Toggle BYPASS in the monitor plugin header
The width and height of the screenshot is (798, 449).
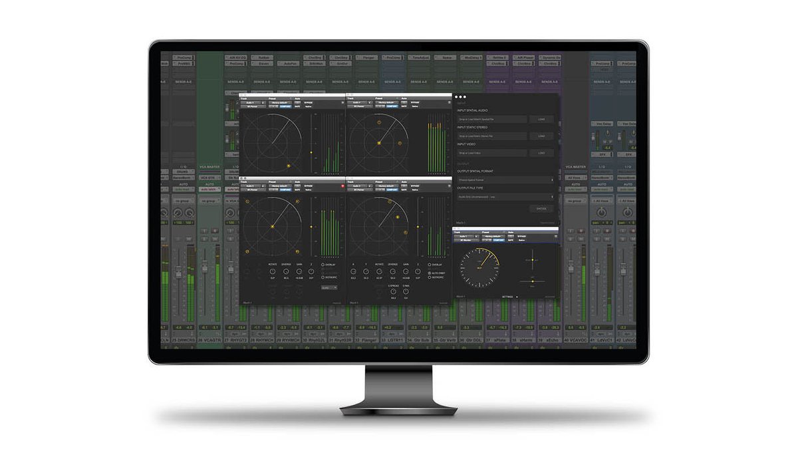click(521, 236)
